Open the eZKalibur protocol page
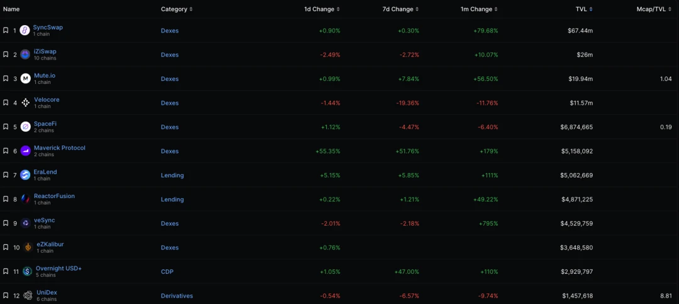The image size is (679, 304). pos(50,244)
